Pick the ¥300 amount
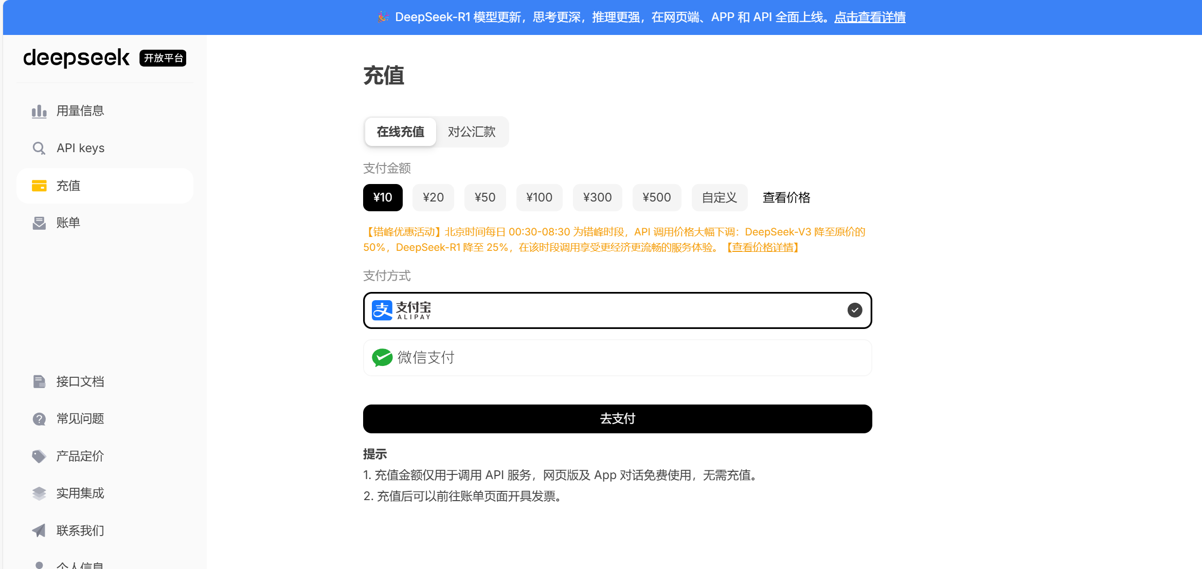 [x=597, y=197]
